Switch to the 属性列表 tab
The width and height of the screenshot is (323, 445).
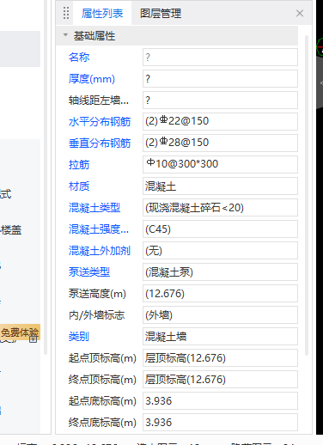(x=102, y=14)
